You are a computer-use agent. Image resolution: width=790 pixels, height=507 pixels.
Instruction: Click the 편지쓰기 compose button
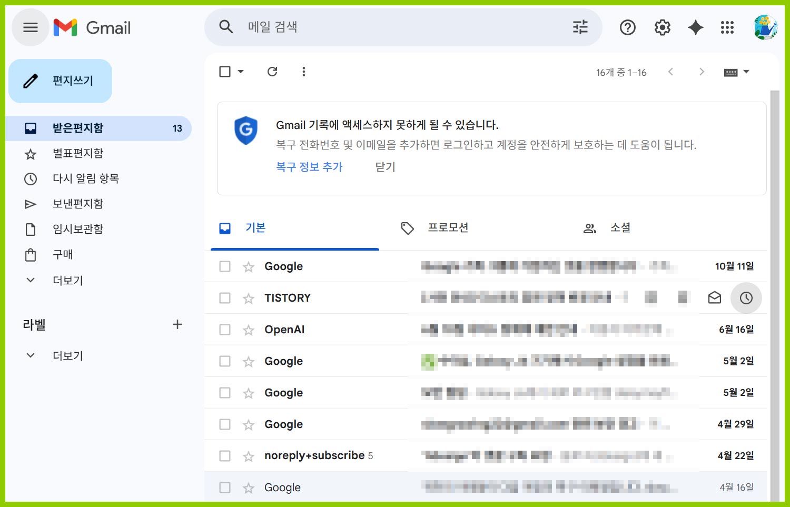point(60,81)
